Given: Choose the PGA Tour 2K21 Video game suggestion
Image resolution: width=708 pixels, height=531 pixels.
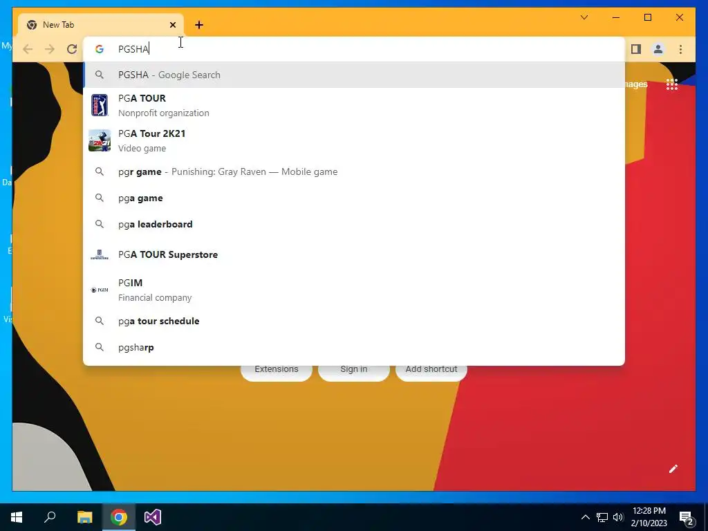Looking at the screenshot, I should (x=354, y=140).
